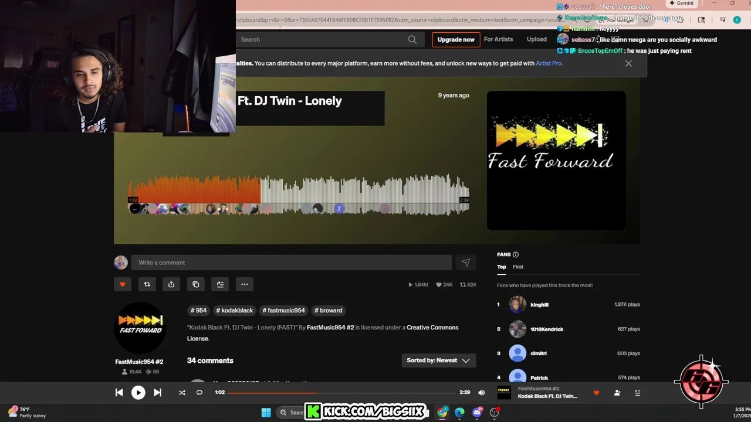Open the For Artists menu item
The height and width of the screenshot is (422, 751).
(498, 39)
